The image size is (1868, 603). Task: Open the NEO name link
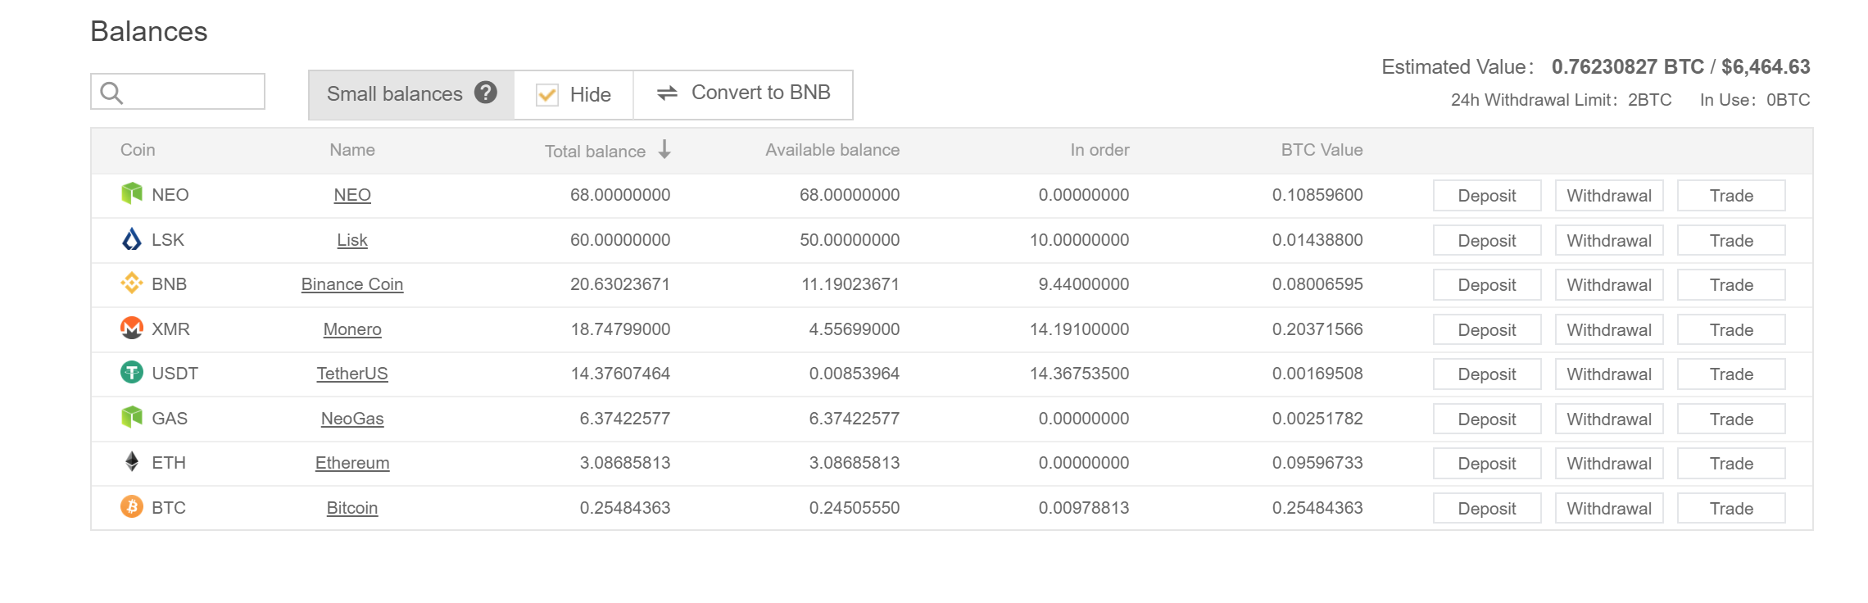(x=352, y=195)
